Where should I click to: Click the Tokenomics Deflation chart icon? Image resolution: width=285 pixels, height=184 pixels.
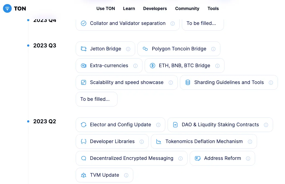coord(159,141)
